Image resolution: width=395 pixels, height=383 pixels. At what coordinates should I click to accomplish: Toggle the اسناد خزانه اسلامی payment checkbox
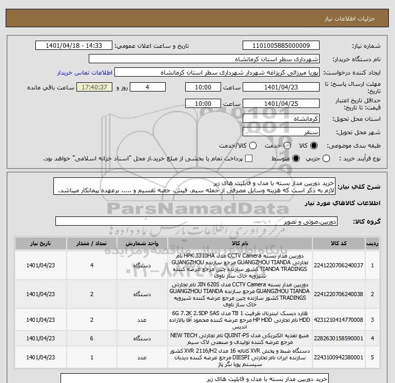[249, 158]
